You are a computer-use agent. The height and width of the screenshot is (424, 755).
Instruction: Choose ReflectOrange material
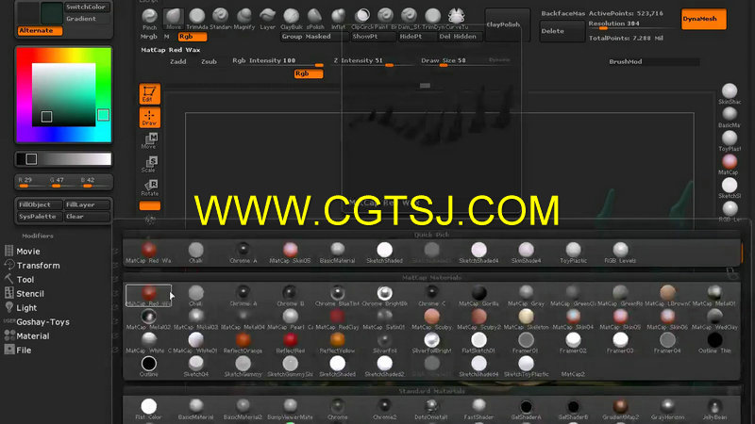click(243, 342)
